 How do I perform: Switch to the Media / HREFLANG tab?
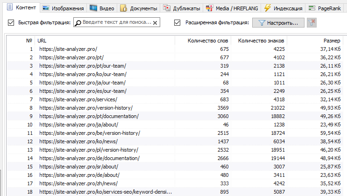pos(232,8)
